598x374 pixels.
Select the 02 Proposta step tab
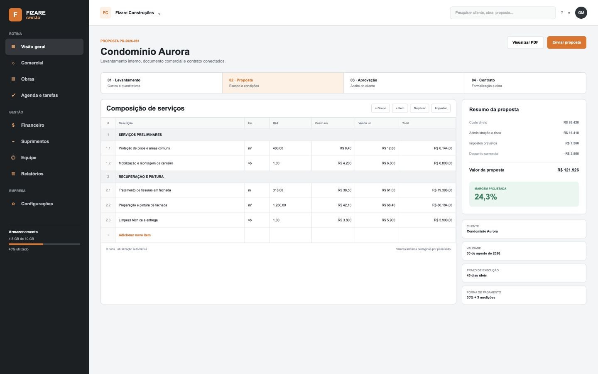click(x=283, y=83)
